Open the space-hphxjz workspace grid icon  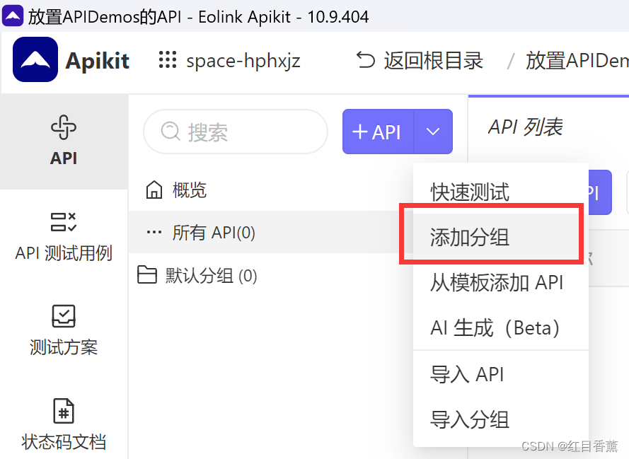coord(168,60)
